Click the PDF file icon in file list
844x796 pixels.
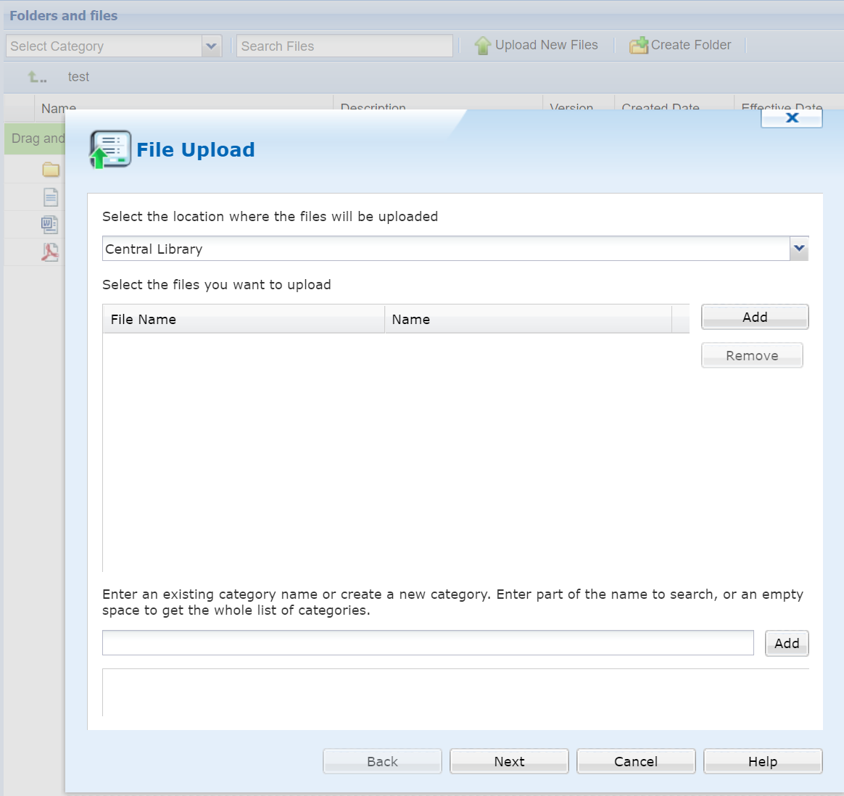49,252
